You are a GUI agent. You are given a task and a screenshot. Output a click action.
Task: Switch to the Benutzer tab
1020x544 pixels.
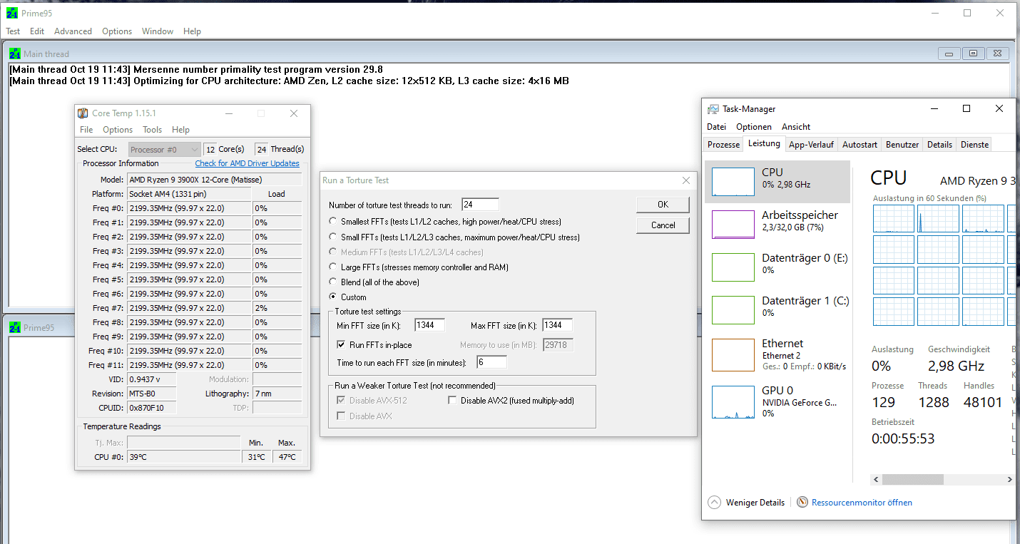tap(902, 144)
